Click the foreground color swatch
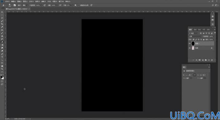 [x=1, y=77]
